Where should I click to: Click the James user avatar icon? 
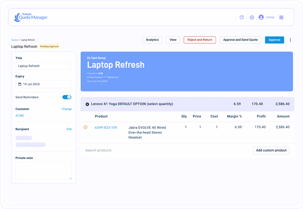pyautogui.click(x=261, y=17)
